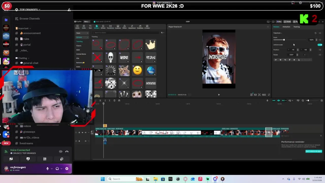Select the Classic sticker category
Image resolution: width=325 pixels, height=183 pixels.
coord(79,46)
